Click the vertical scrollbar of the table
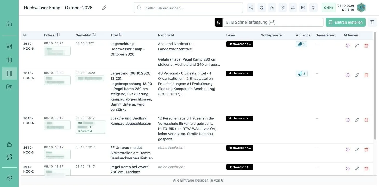This screenshot has width=379, height=187. point(375,85)
